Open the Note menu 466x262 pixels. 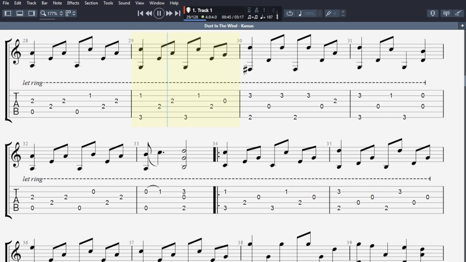point(57,3)
